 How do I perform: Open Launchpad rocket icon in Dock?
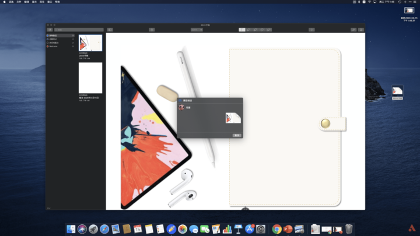93,229
